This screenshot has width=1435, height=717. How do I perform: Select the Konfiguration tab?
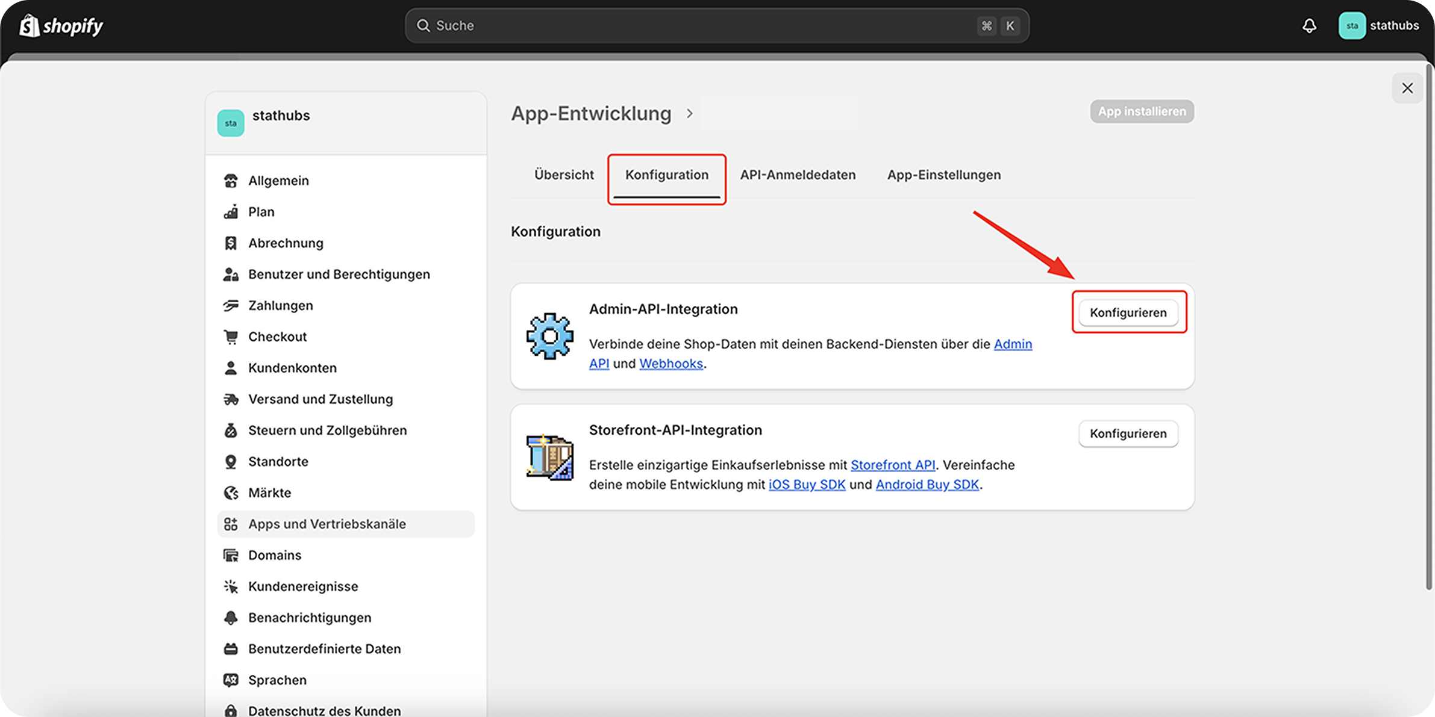click(x=667, y=175)
